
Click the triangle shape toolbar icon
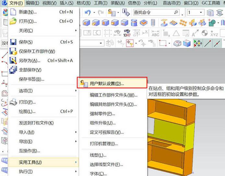coord(176,33)
